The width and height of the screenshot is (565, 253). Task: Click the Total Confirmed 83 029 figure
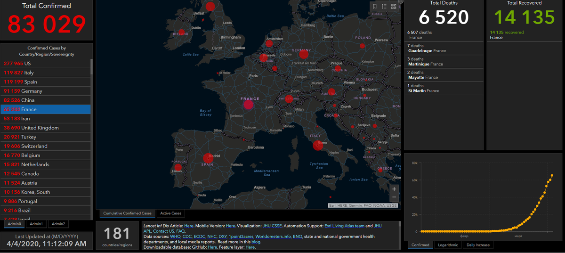coord(47,24)
